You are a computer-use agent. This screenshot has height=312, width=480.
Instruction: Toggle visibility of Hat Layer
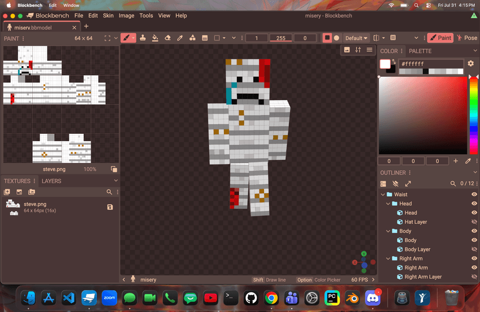(x=474, y=222)
